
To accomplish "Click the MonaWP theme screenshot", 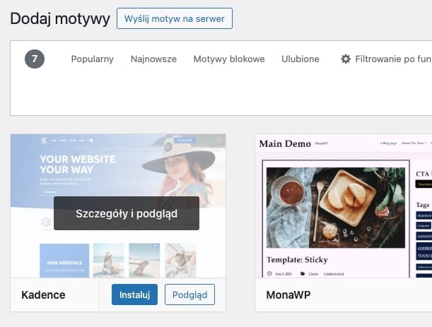I will click(344, 206).
